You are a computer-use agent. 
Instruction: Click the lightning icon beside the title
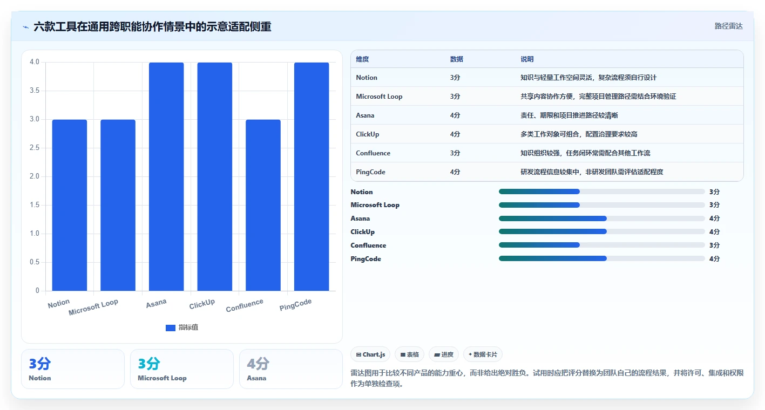[x=26, y=26]
